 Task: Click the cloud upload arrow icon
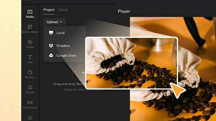(x=83, y=73)
